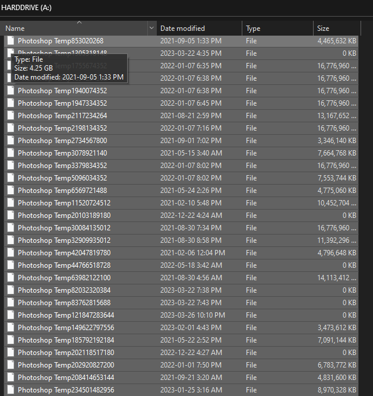
Task: Select file name Photoshop Temp185792192184
Action: [x=66, y=340]
